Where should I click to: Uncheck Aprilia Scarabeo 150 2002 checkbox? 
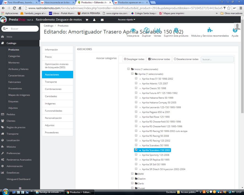136,150
